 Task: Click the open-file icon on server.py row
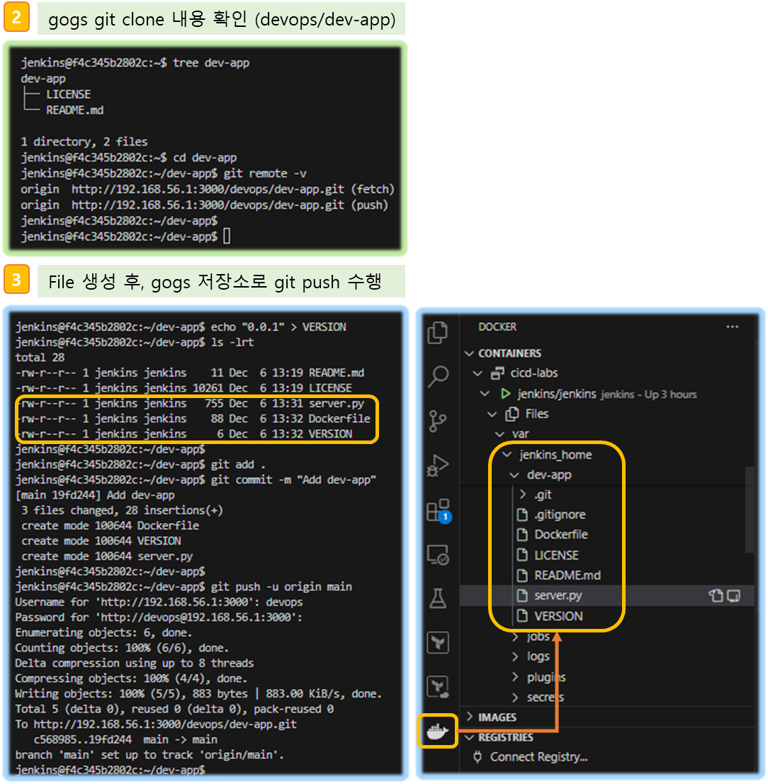point(716,596)
